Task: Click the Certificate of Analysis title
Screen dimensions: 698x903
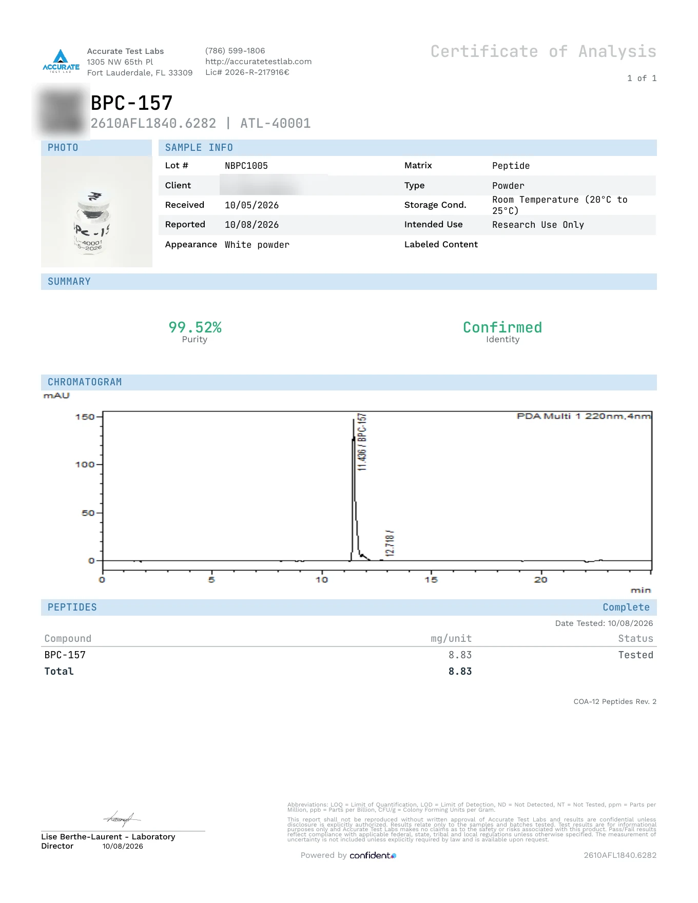Action: [x=544, y=51]
